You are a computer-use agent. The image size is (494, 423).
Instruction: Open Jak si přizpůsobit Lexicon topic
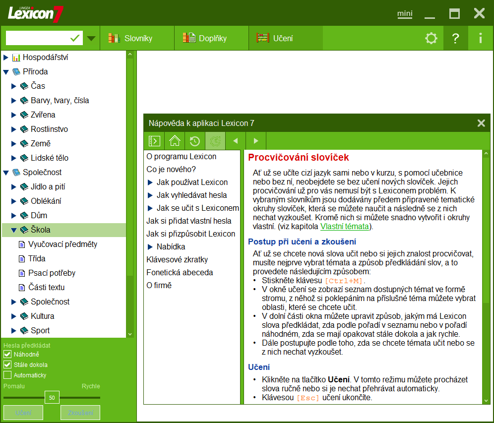coord(190,234)
